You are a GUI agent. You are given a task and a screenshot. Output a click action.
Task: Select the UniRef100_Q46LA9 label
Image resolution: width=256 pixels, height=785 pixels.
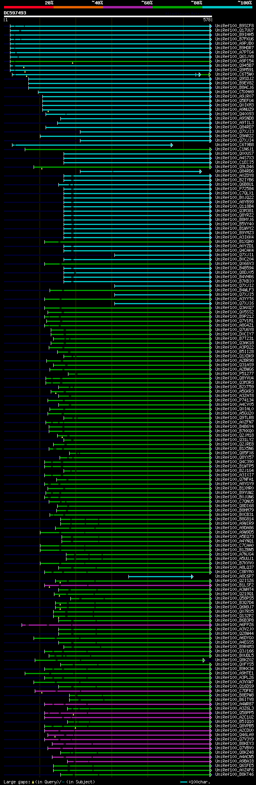point(234,735)
